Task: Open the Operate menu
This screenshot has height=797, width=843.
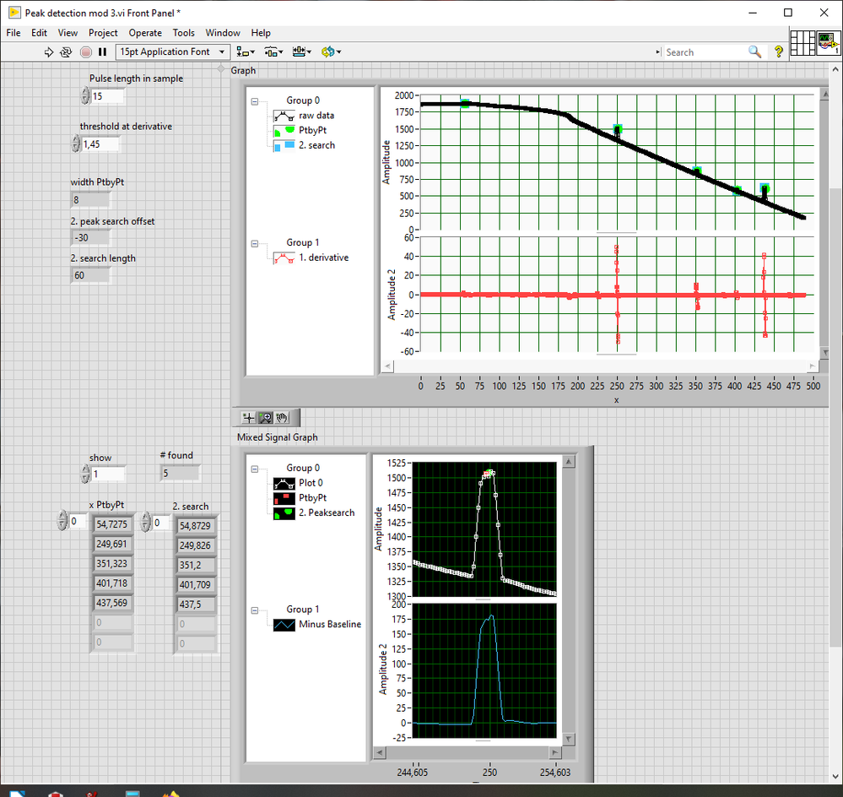Action: [145, 33]
